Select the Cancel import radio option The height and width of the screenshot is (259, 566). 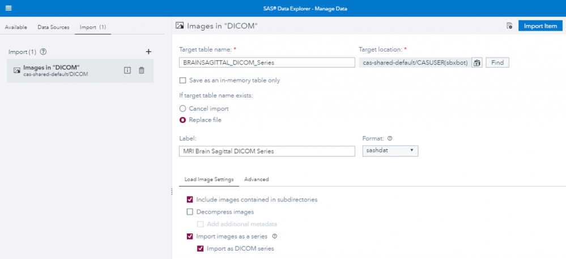[x=182, y=108]
